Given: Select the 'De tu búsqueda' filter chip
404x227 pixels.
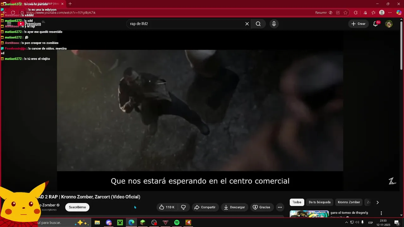Looking at the screenshot, I should click(319, 202).
